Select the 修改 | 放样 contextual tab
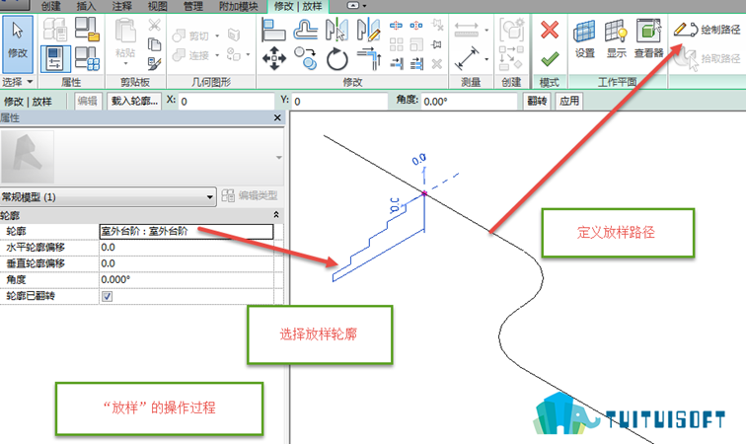 298,7
